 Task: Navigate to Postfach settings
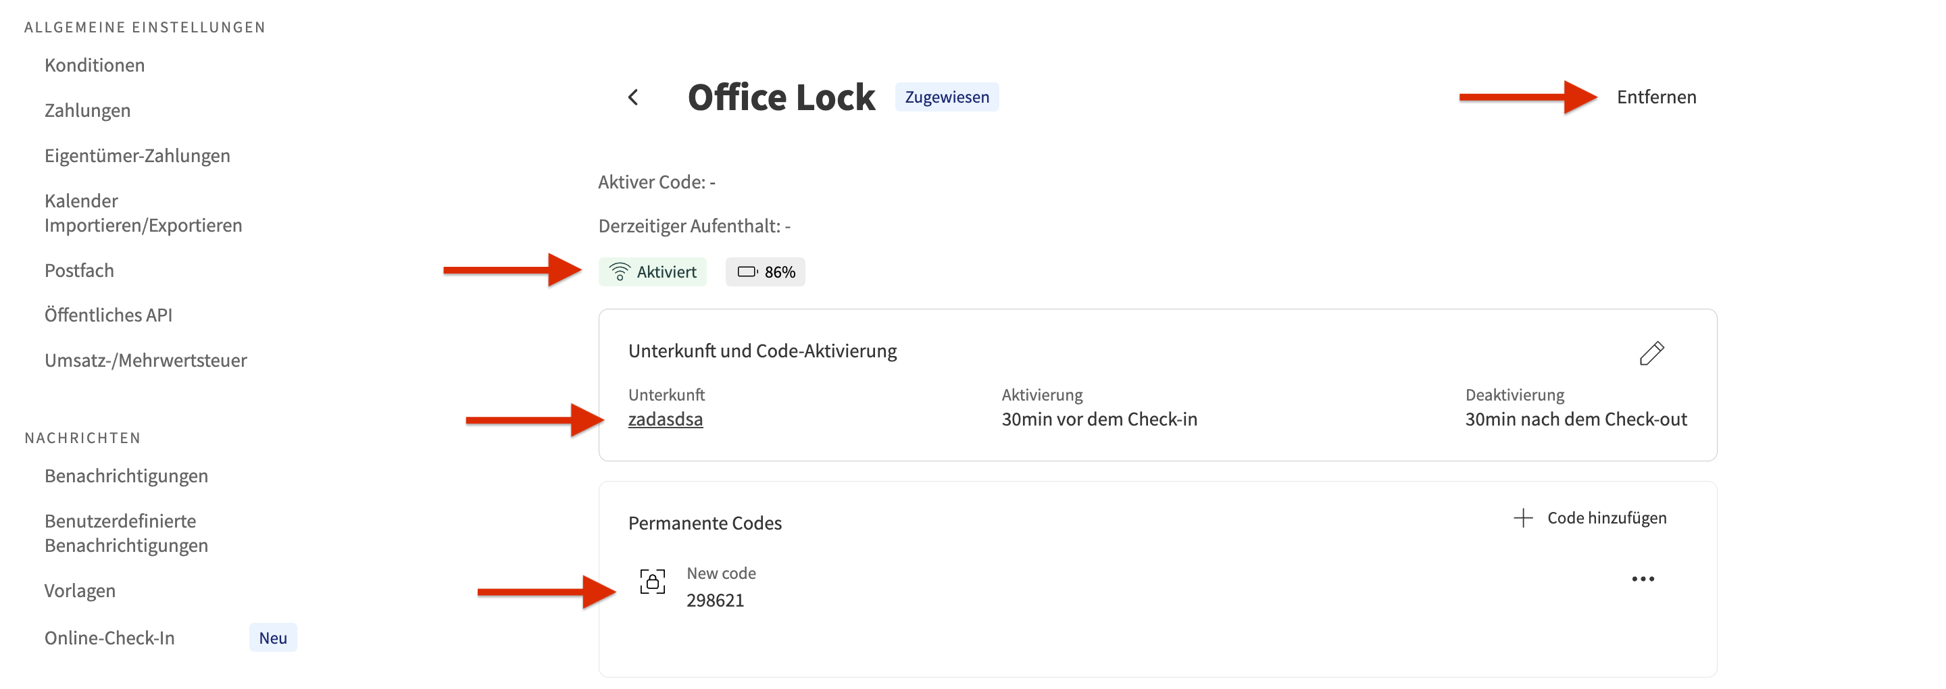tap(79, 270)
